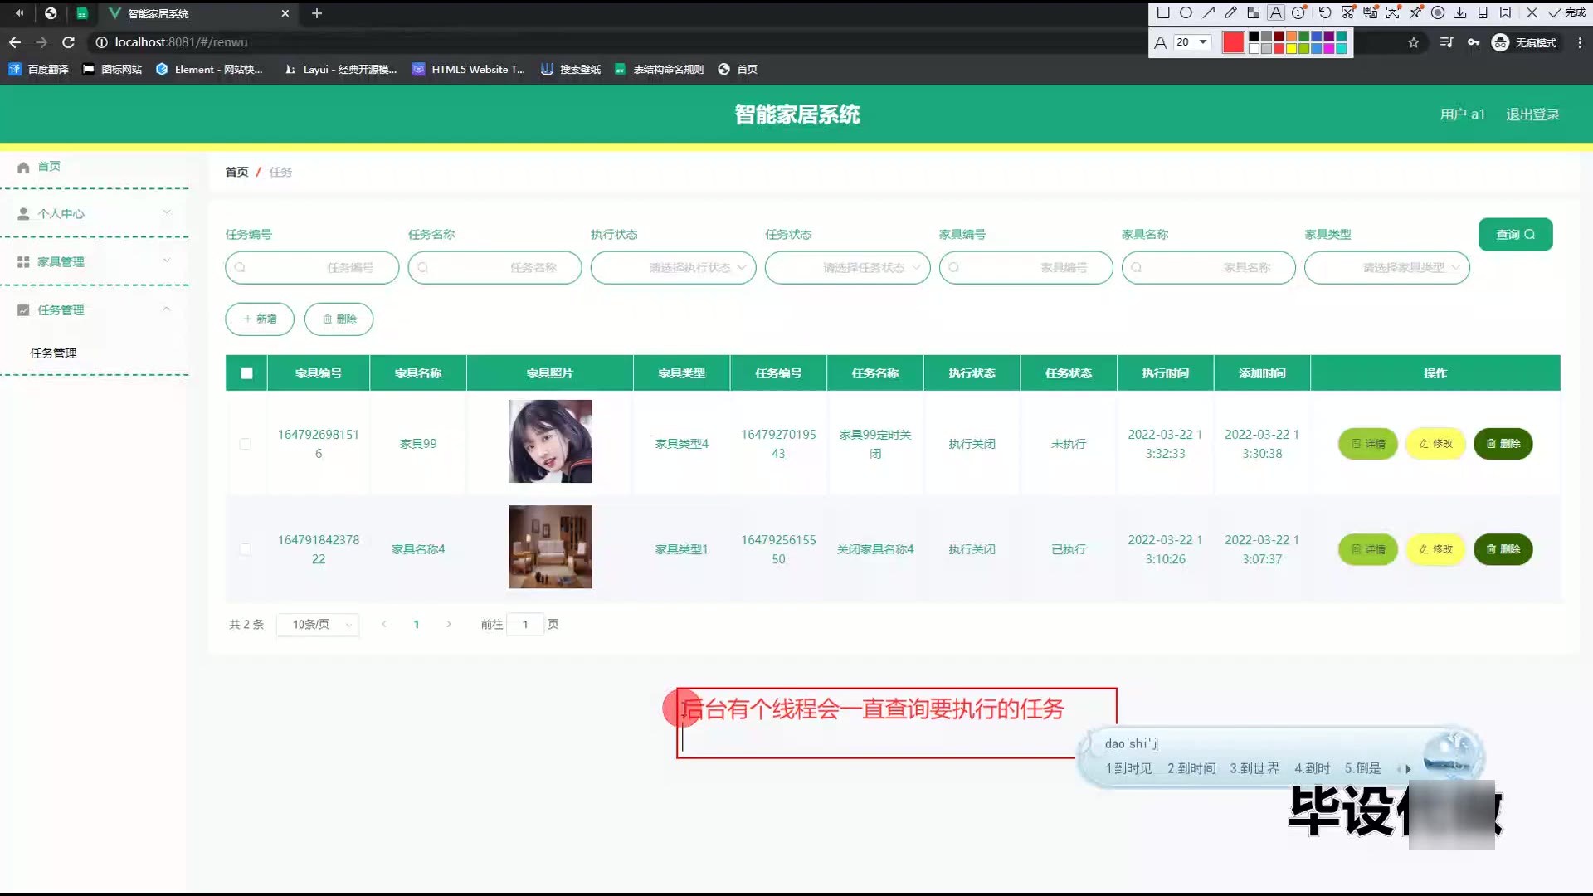
Task: Open the 执行状态 dropdown
Action: tap(673, 267)
